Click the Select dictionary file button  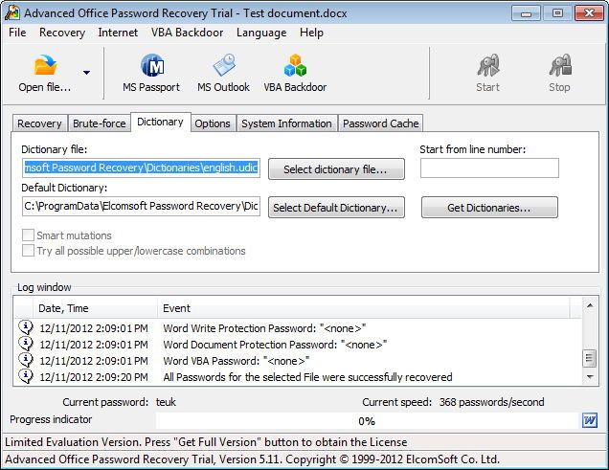(x=336, y=168)
